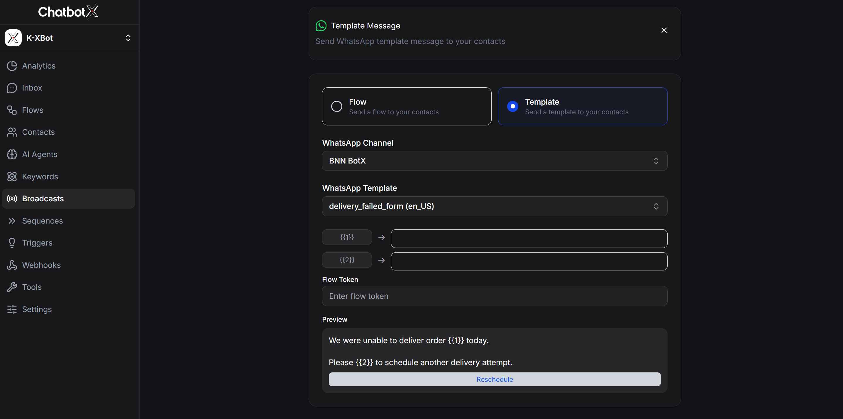Image resolution: width=843 pixels, height=419 pixels.
Task: Click the WhatsApp Channel dropdown arrows
Action: tap(656, 161)
